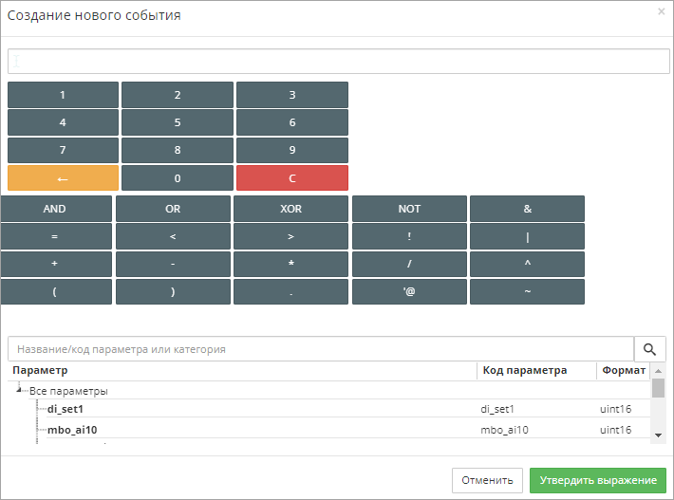The image size is (674, 500).
Task: Insert the XOR operator
Action: pos(290,209)
